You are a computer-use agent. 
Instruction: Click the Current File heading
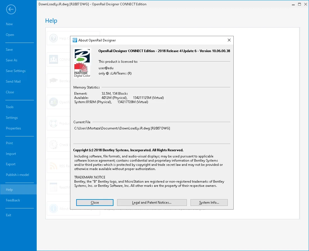click(x=82, y=122)
